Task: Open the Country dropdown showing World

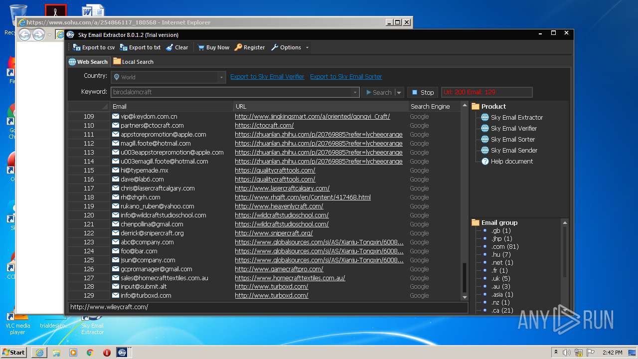Action: click(x=168, y=77)
